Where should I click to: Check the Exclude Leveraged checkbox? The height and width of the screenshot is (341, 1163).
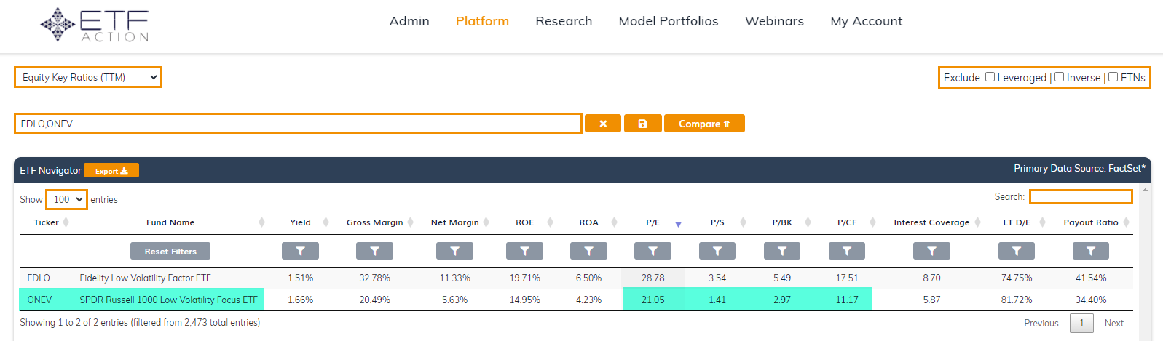pos(990,77)
